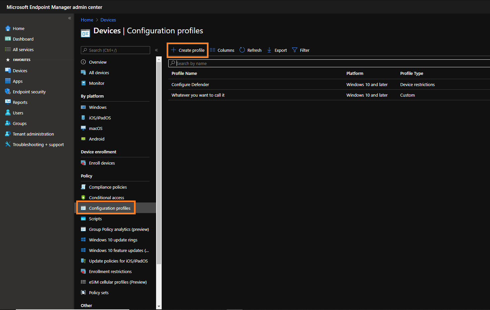
Task: Click blade menu scrollbar down arrow
Action: pos(159,306)
